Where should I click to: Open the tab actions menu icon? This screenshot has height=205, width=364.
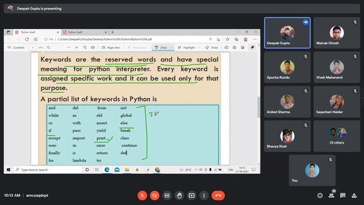pyautogui.click(x=9, y=32)
